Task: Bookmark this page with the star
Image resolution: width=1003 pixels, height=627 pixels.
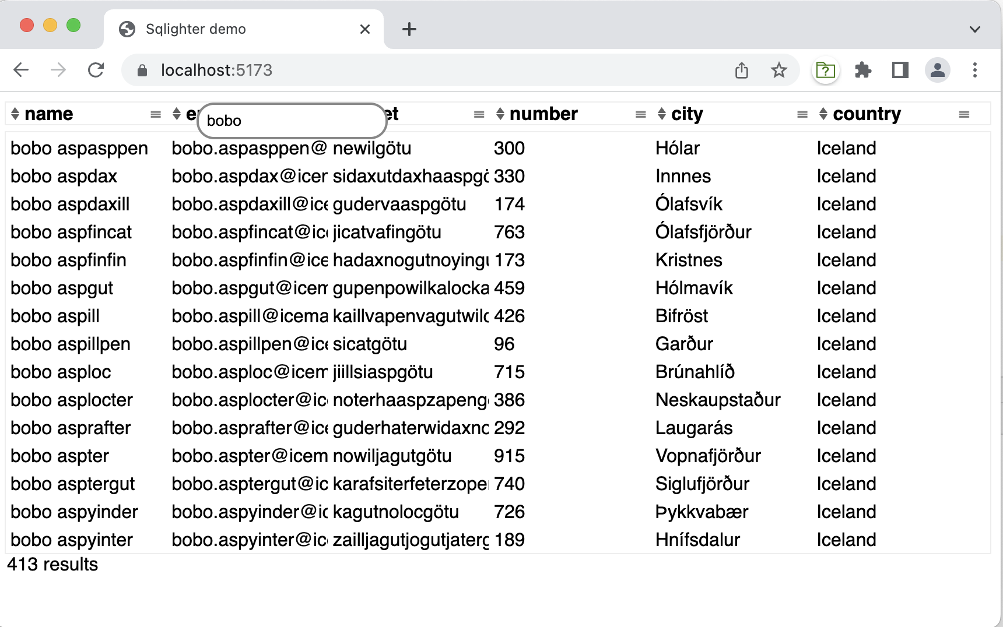Action: point(778,71)
